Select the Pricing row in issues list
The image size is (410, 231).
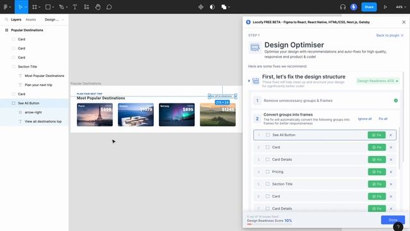pos(325,172)
